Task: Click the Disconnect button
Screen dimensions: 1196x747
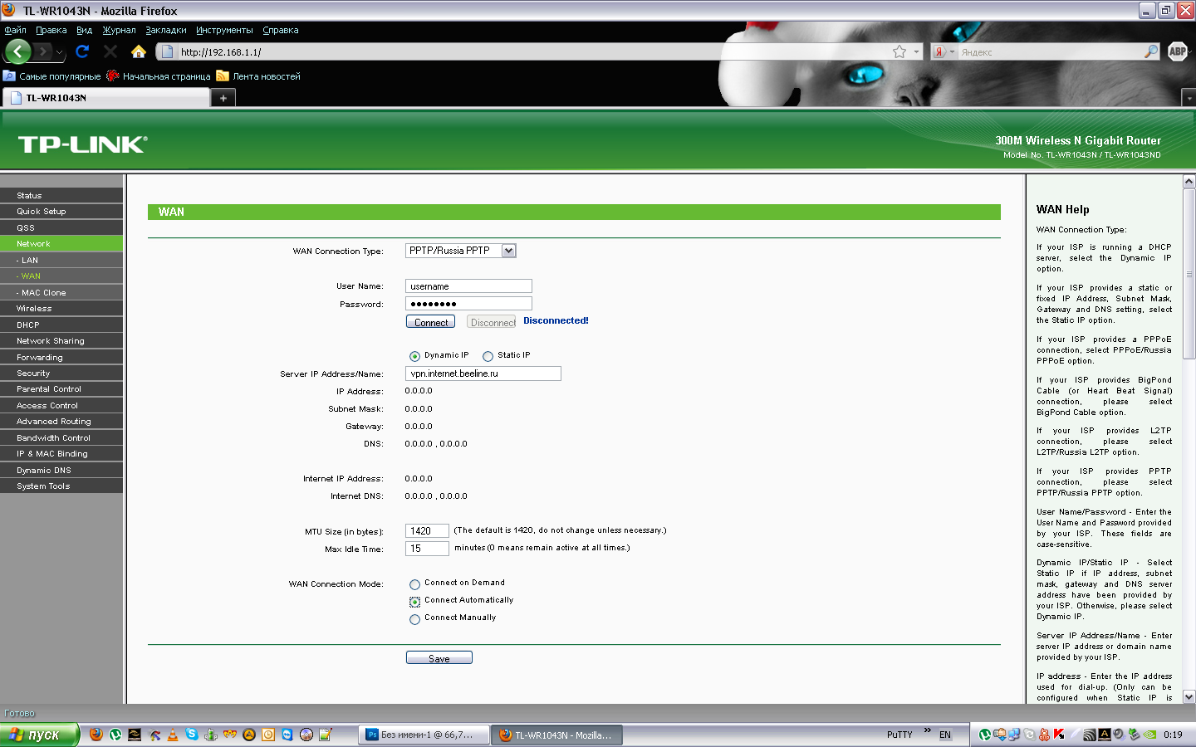Action: [492, 322]
